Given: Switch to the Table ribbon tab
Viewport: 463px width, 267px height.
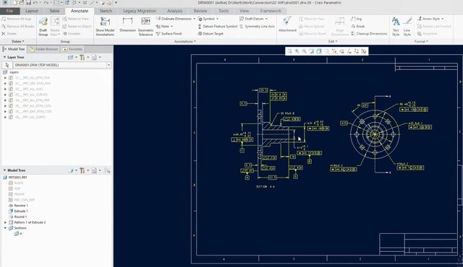Looking at the screenshot, I should [x=54, y=11].
